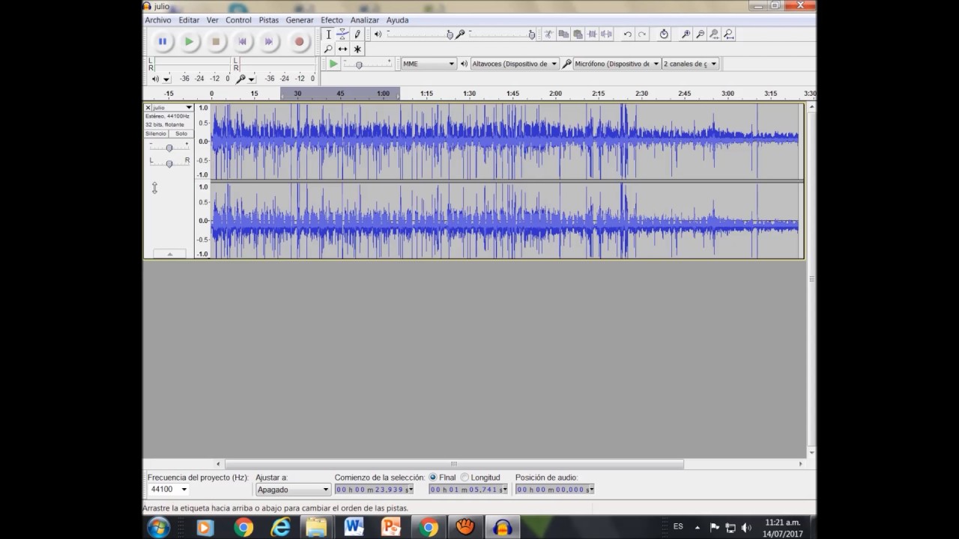This screenshot has width=959, height=539.
Task: Open the Efecto menu
Action: 332,20
